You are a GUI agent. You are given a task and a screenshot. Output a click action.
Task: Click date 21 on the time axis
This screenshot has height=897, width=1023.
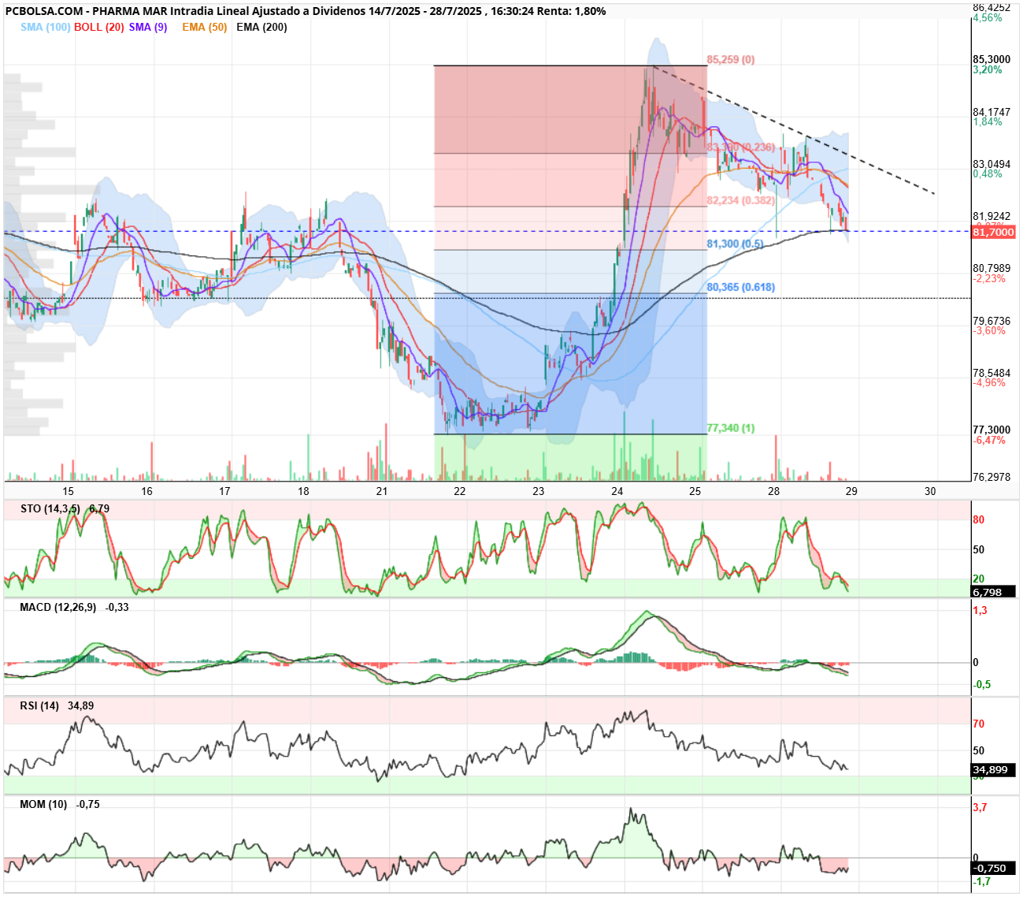tap(382, 491)
